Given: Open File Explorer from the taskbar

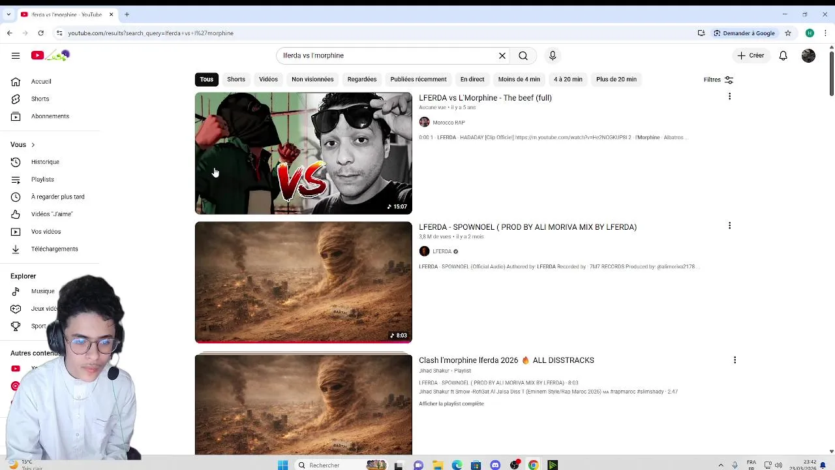Looking at the screenshot, I should tap(438, 465).
